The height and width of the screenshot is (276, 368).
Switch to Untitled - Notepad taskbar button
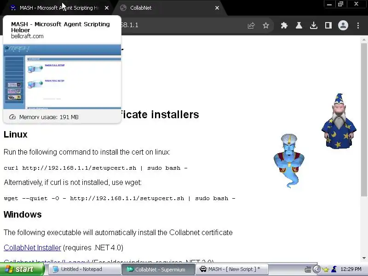[x=85, y=269]
